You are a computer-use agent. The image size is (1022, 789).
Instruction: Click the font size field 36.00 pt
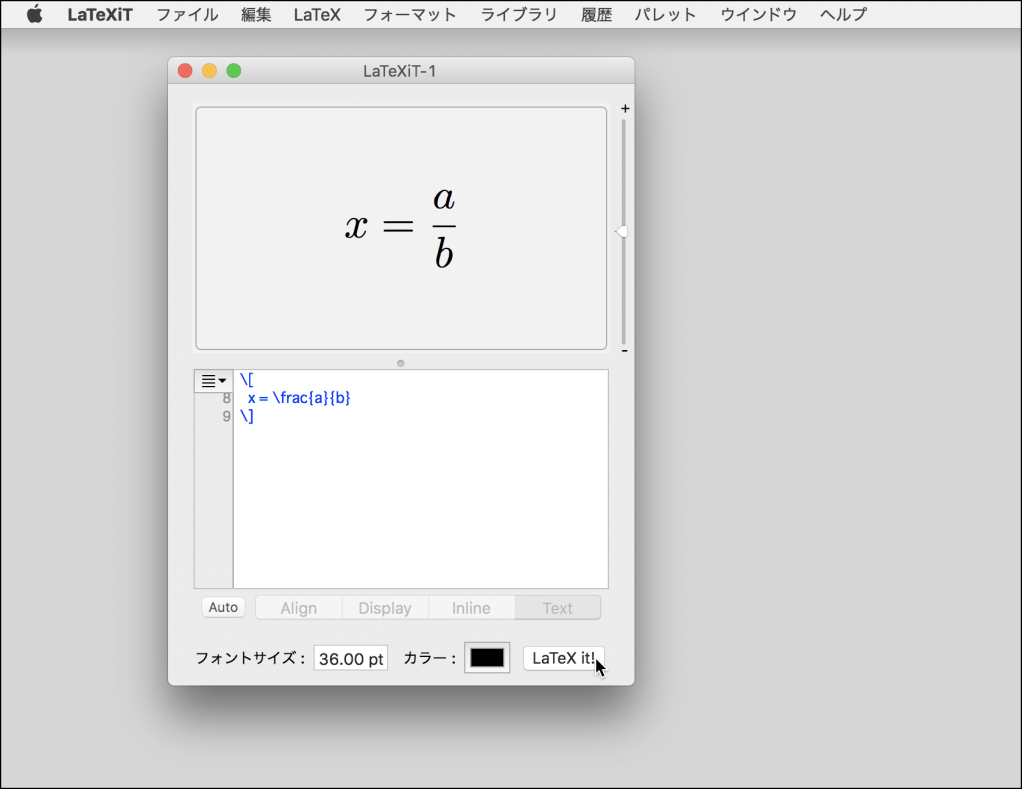coord(351,658)
